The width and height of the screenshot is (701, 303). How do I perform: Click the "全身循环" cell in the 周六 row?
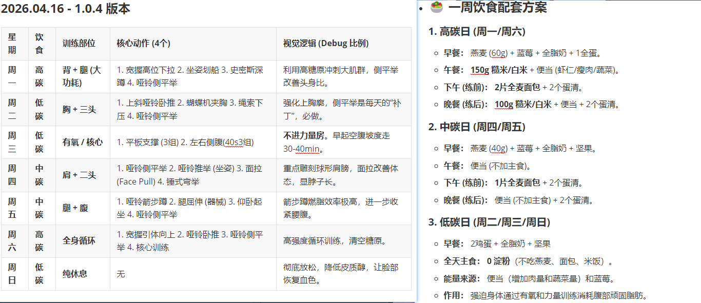[x=79, y=240]
